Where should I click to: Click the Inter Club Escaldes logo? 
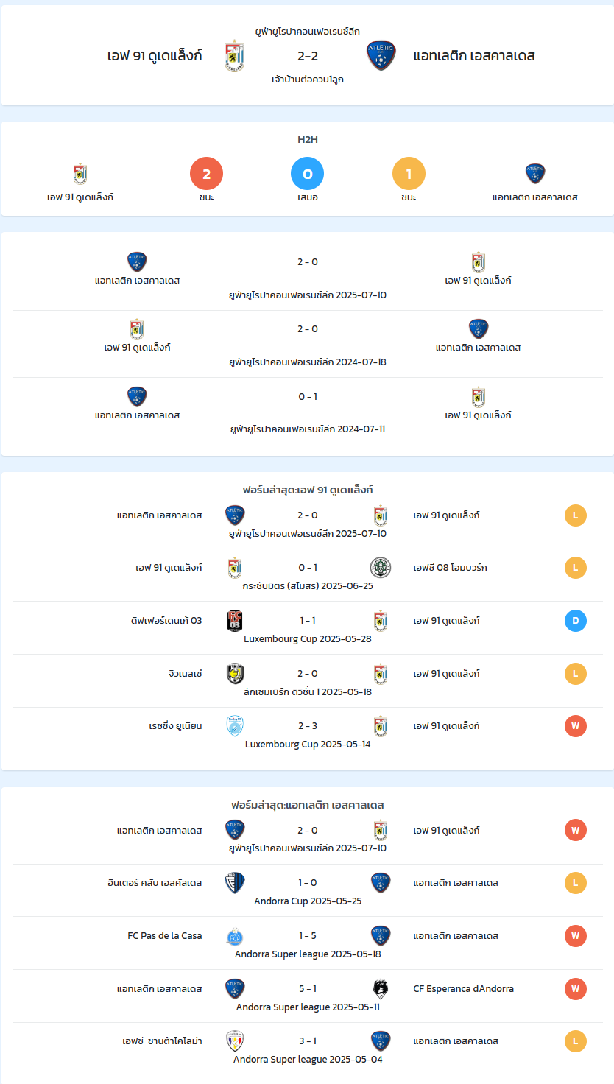[x=235, y=883]
